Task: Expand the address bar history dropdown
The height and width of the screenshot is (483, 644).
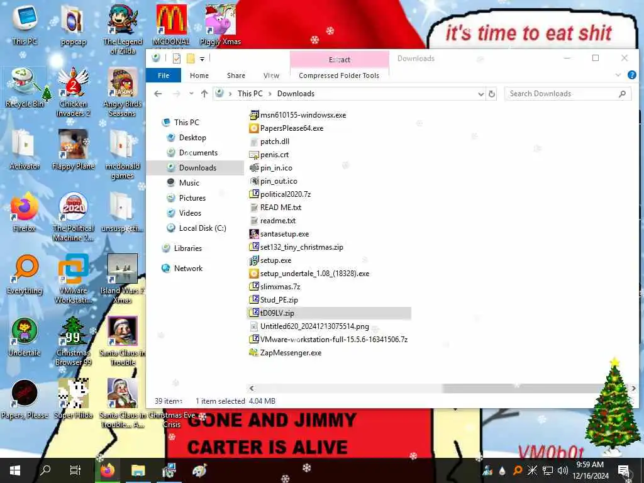Action: (x=480, y=94)
